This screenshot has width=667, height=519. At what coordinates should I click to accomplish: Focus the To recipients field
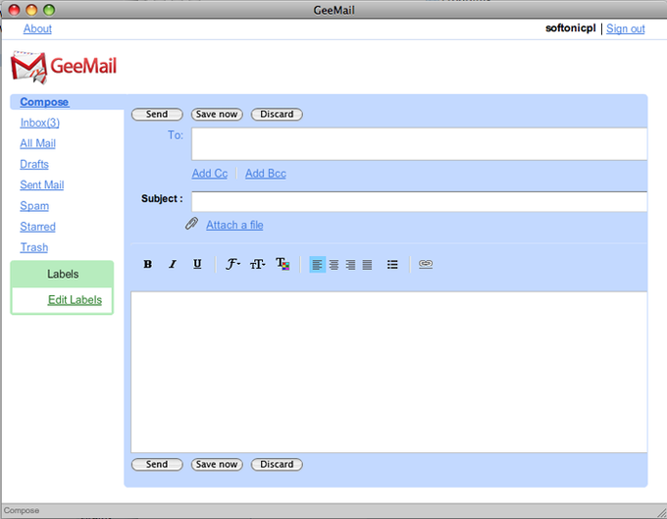tap(420, 144)
